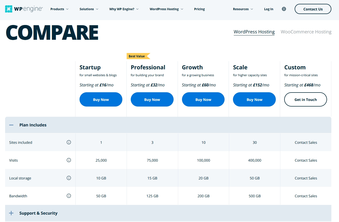The height and width of the screenshot is (222, 339).
Task: Click 'for mission-critical sites' subtitle
Action: (x=301, y=75)
